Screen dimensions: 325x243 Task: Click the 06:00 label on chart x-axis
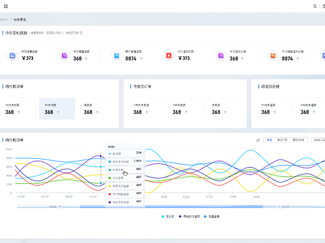(x=69, y=196)
